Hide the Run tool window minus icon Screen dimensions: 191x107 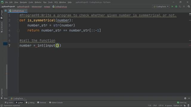189,98
